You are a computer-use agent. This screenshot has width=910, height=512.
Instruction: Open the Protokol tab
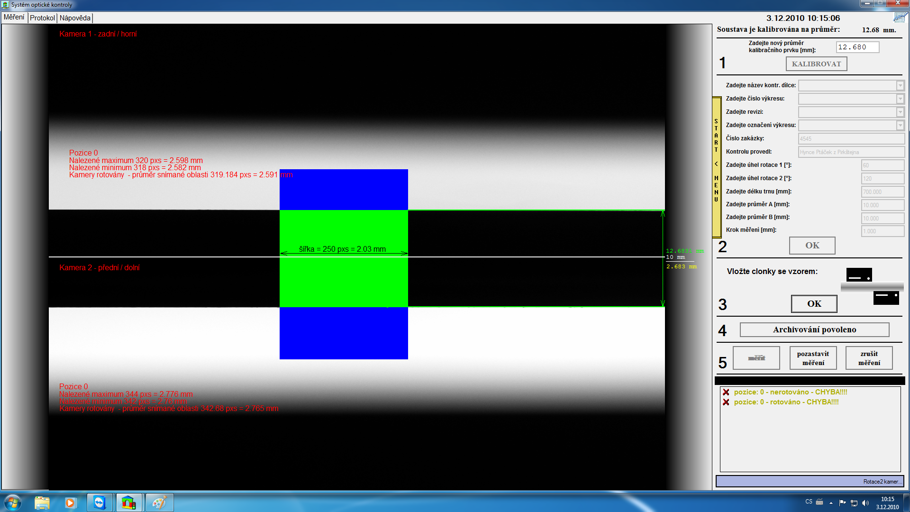click(42, 18)
